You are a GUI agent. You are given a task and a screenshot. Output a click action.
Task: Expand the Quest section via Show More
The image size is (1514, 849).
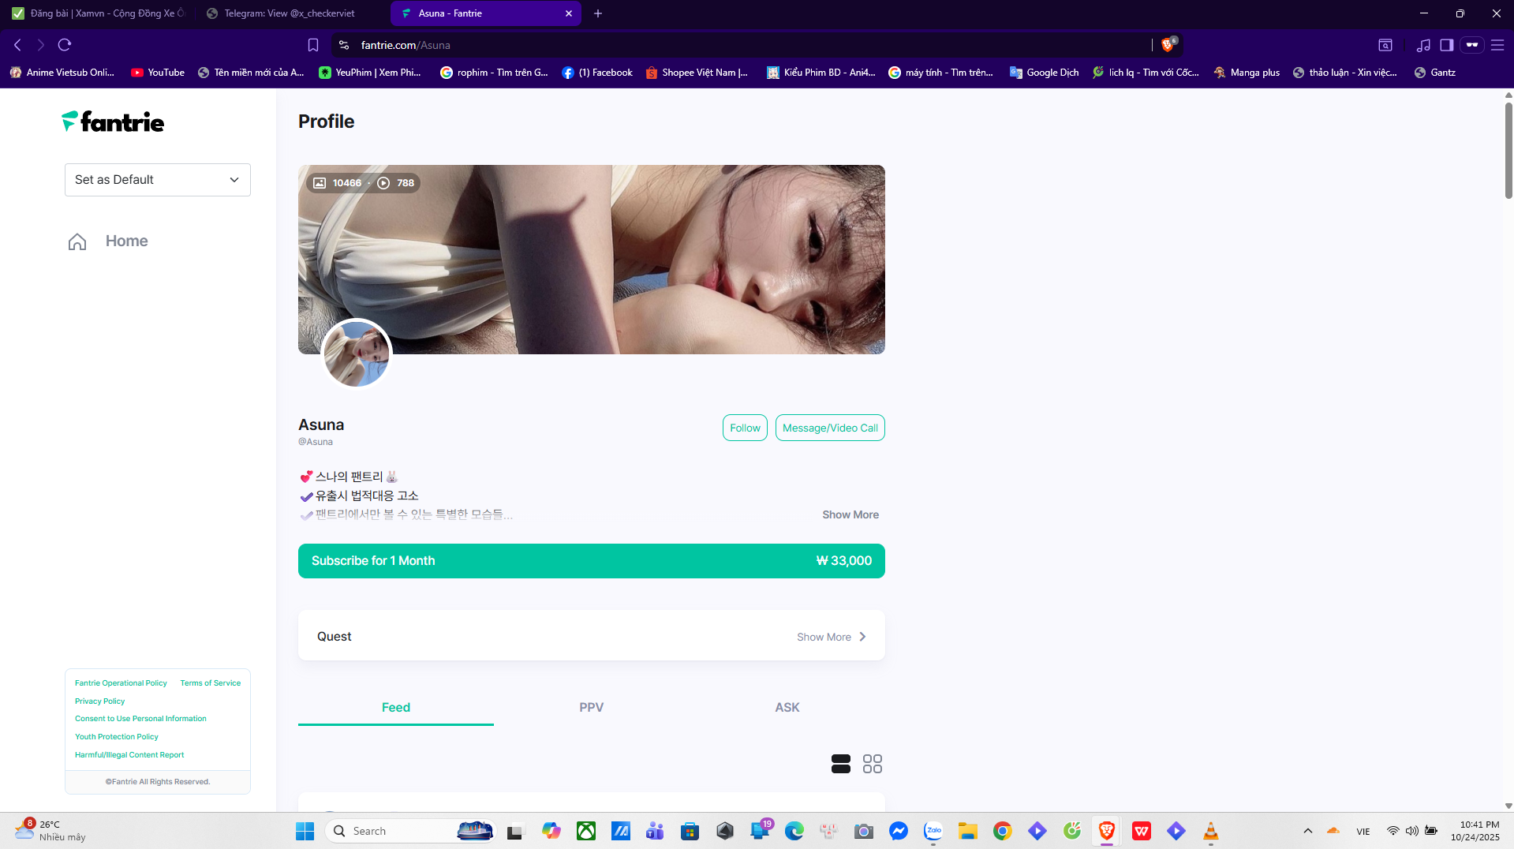point(831,637)
